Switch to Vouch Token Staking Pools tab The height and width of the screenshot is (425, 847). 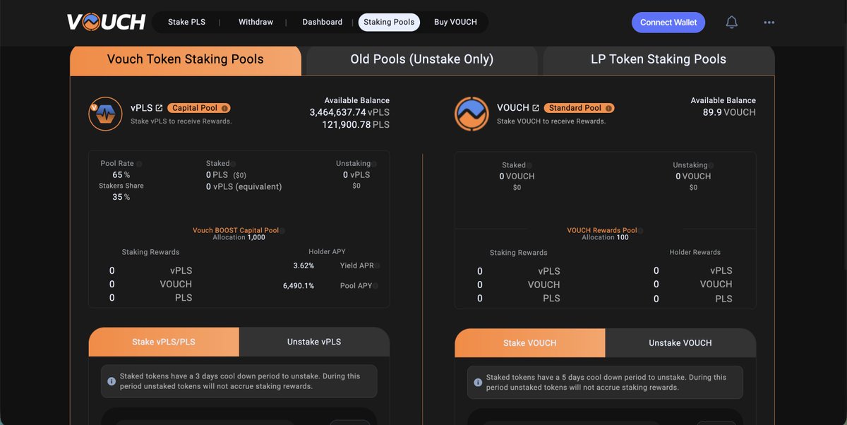pos(186,60)
